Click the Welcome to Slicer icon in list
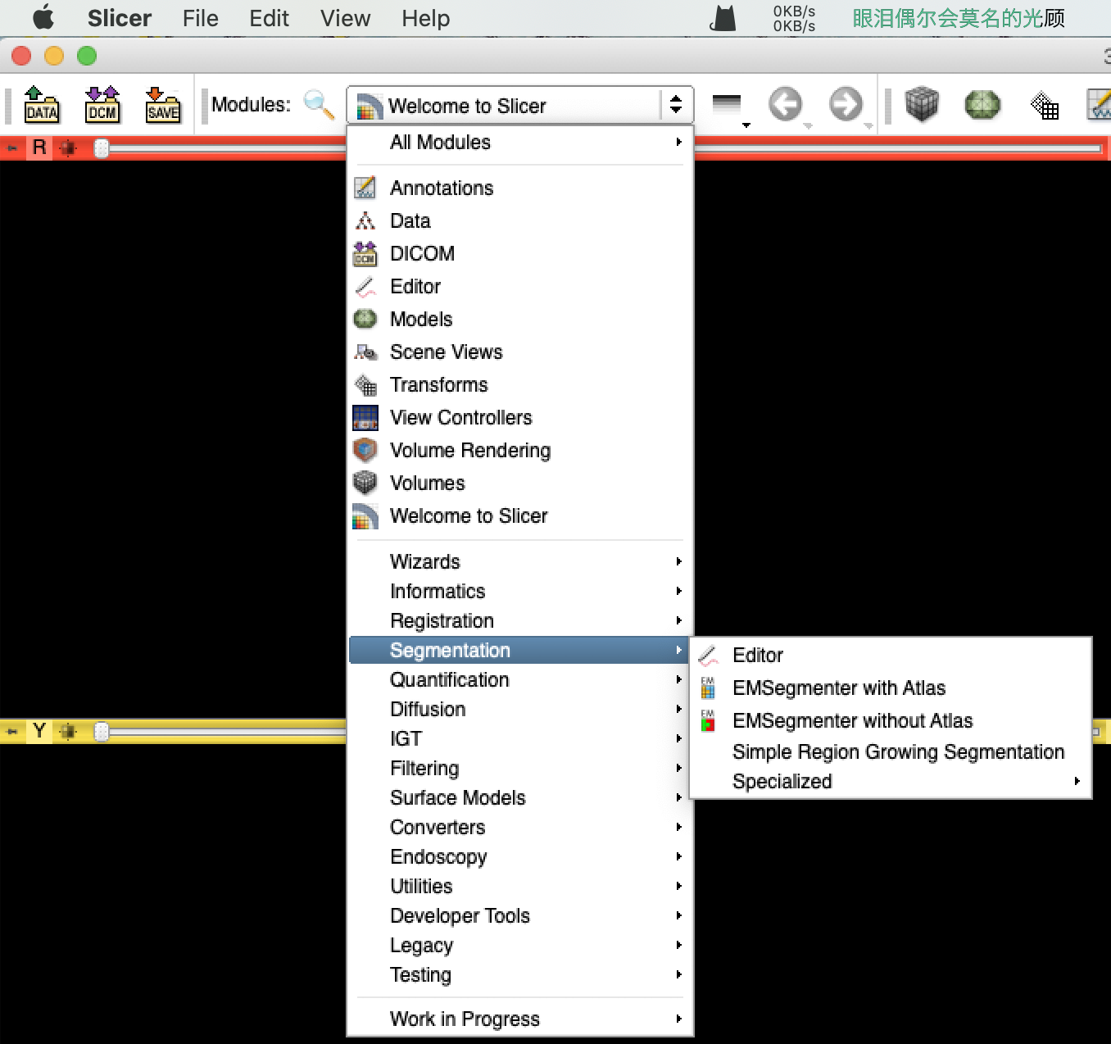 365,515
